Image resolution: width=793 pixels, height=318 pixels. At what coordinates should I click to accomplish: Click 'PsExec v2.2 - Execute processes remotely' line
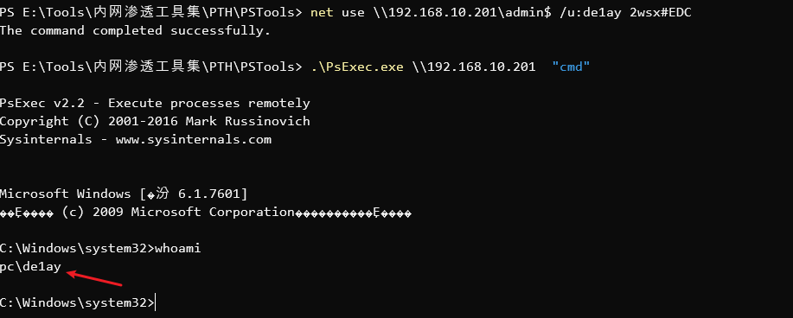pos(155,103)
